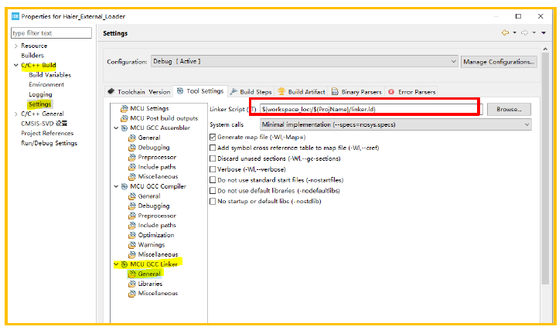Image resolution: width=559 pixels, height=330 pixels.
Task: Open the System calls dropdown
Action: click(396, 124)
